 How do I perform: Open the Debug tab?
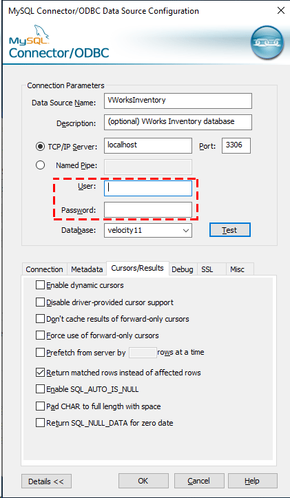(183, 269)
